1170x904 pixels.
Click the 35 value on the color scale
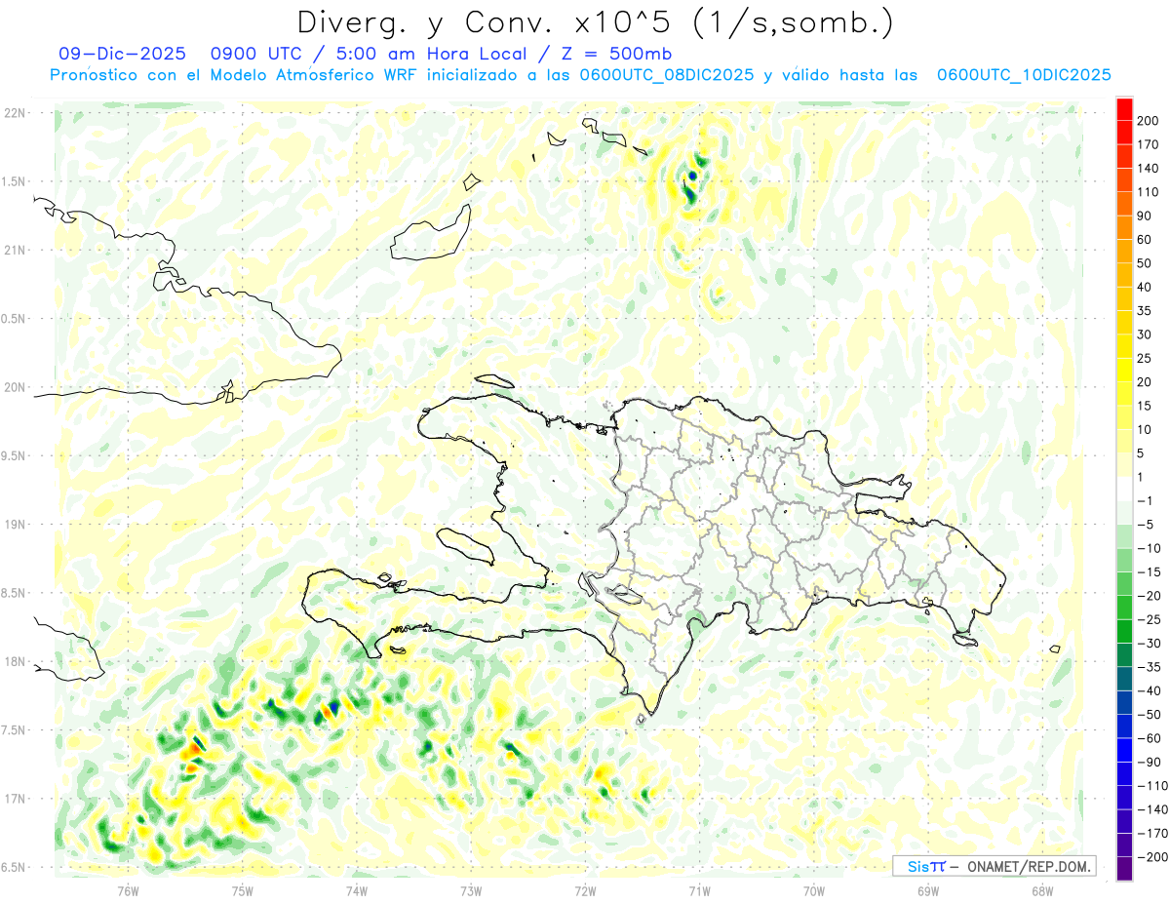click(1145, 311)
